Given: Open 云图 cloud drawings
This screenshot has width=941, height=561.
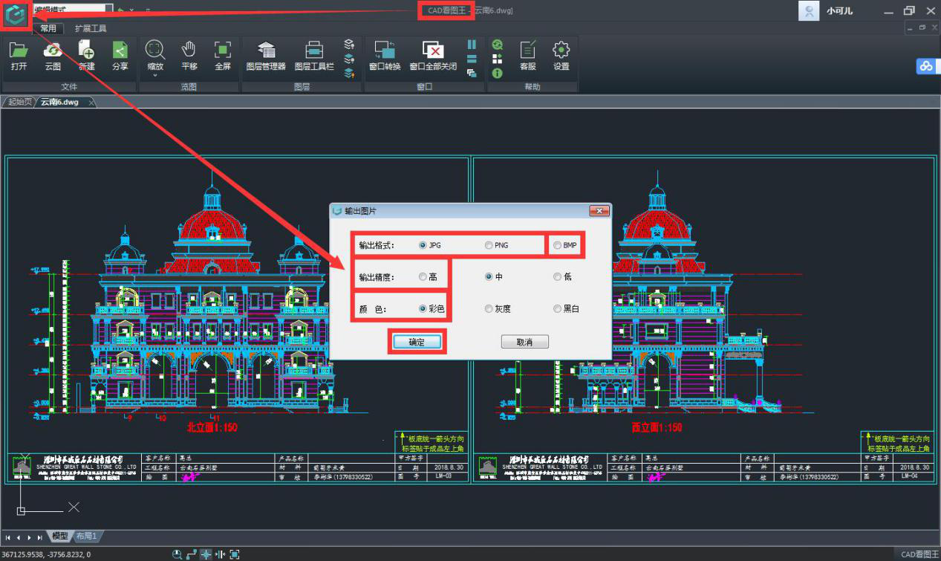Looking at the screenshot, I should [53, 51].
